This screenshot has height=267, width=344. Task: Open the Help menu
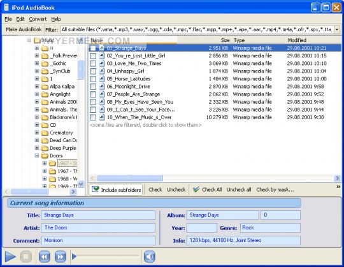56,19
